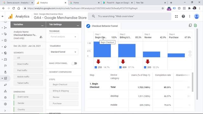Open the Google apps grid icon
Viewport: 203px width, 114px height.
176,16
